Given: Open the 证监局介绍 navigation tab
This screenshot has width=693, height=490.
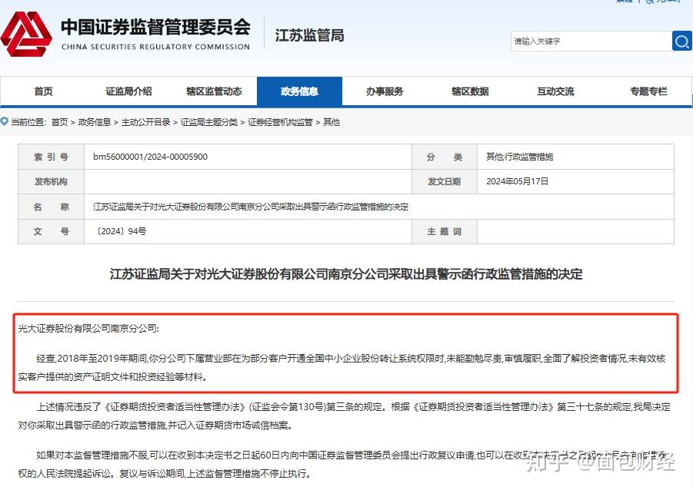Looking at the screenshot, I should pos(128,91).
